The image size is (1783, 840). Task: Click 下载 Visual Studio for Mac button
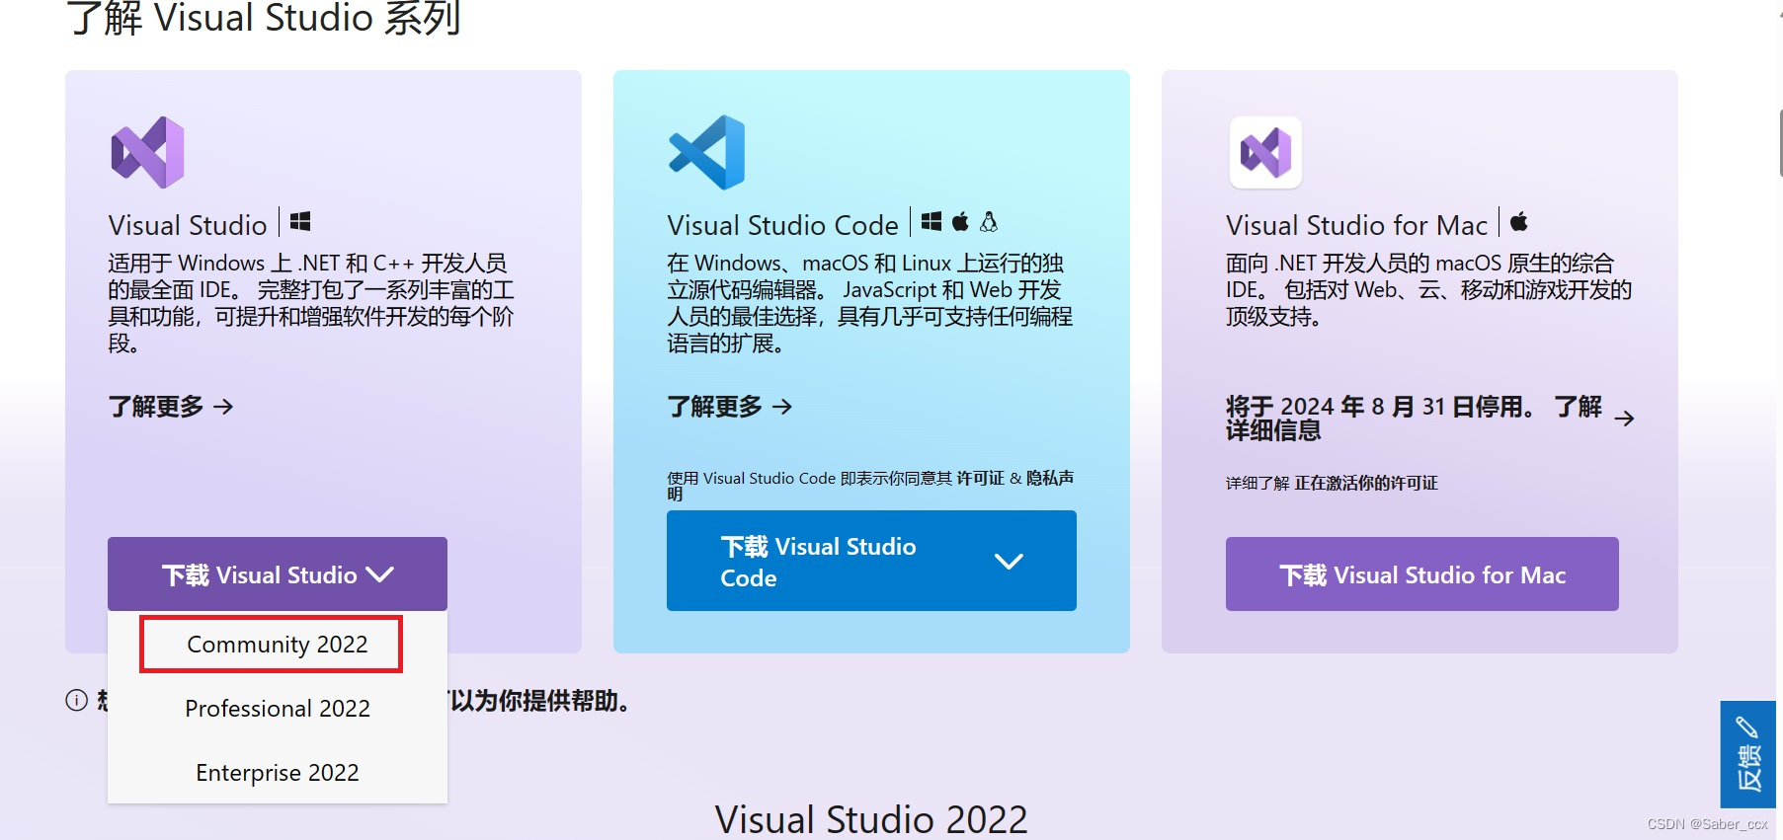(x=1422, y=574)
